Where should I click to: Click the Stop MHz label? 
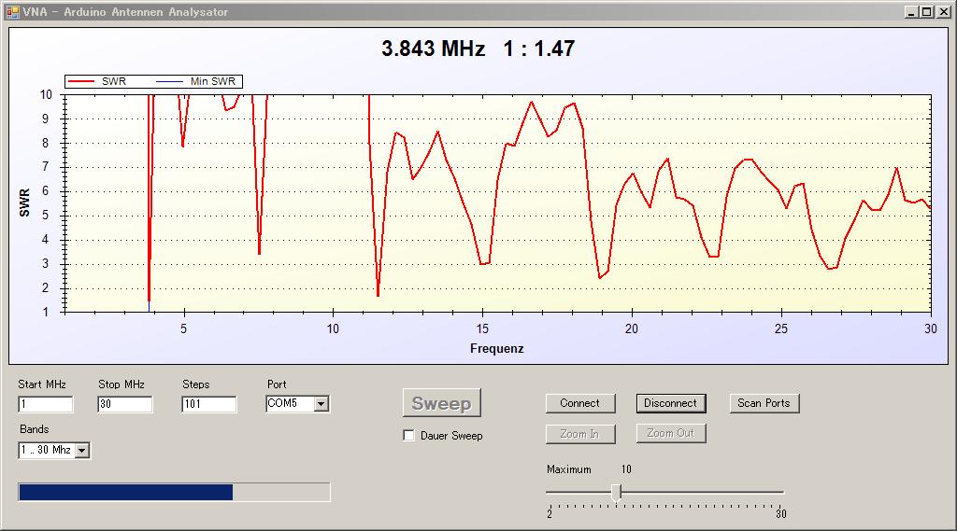121,384
